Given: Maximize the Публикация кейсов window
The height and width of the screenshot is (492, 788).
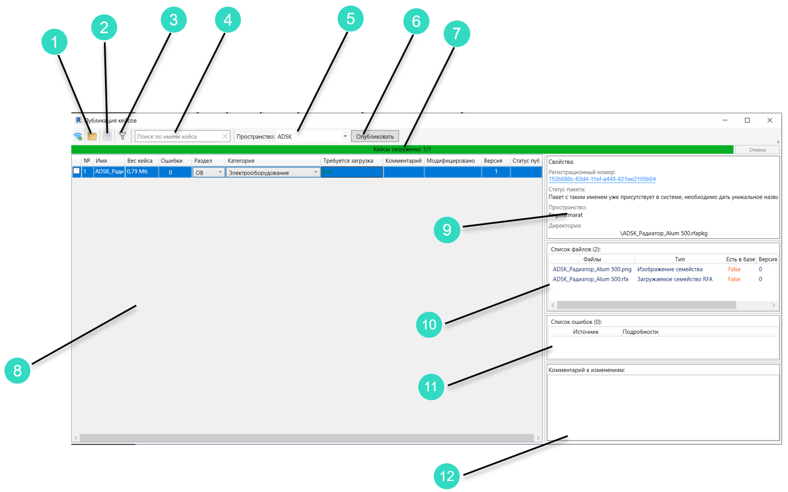Looking at the screenshot, I should point(747,120).
